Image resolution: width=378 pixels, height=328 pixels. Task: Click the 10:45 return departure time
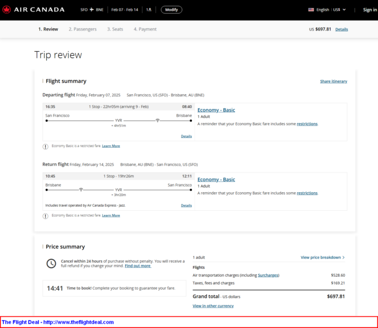coord(50,176)
